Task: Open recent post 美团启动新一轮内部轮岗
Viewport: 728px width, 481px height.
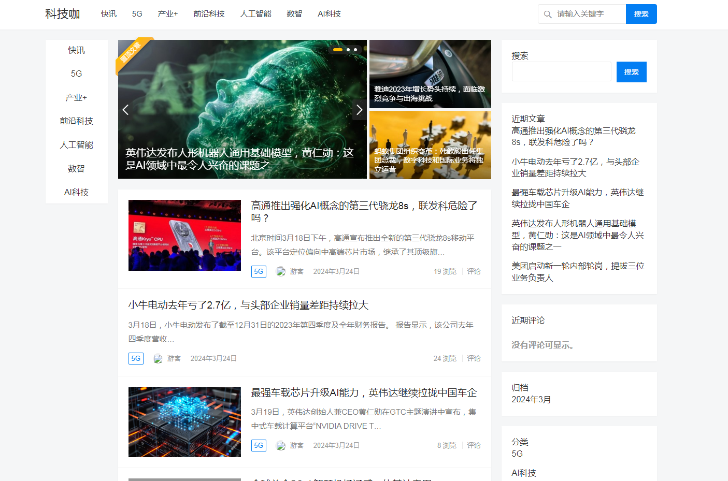Action: 578,272
